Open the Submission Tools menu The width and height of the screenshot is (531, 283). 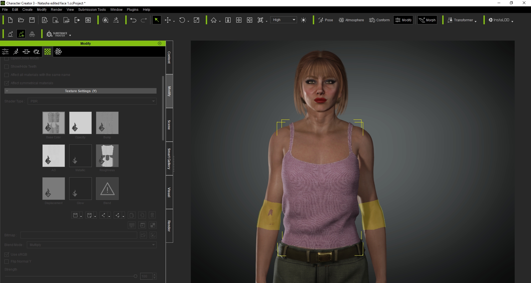click(92, 9)
